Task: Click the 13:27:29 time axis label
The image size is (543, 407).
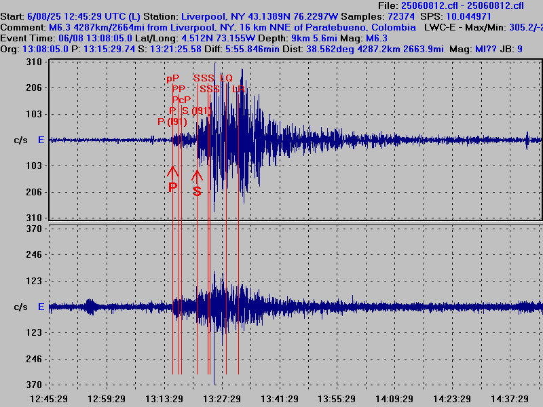Action: coord(222,399)
